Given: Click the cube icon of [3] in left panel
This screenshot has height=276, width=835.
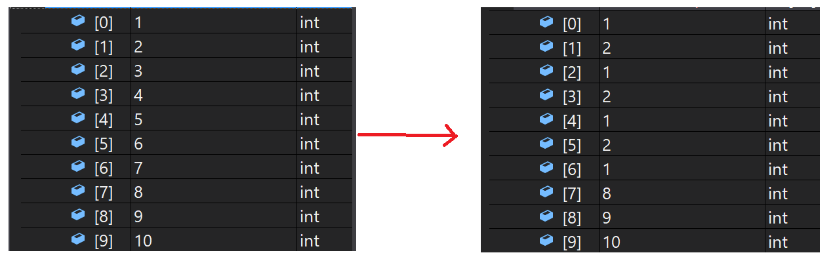Looking at the screenshot, I should [78, 94].
